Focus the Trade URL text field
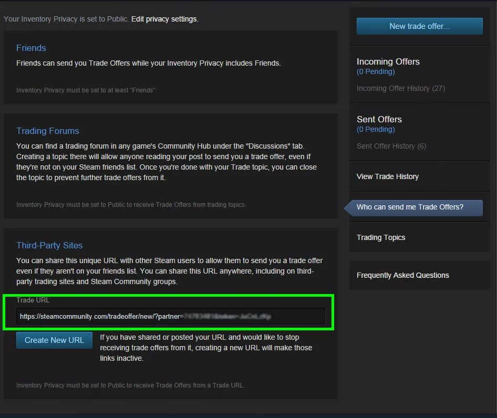Screen dimensions: 497x418 coord(171,316)
